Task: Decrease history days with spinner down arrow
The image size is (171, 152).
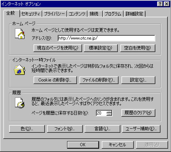Action: click(109, 115)
